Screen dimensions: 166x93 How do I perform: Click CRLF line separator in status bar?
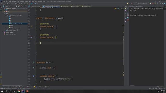153,89
